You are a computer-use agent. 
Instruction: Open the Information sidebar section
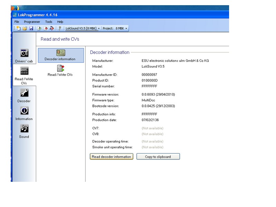tap(24, 114)
